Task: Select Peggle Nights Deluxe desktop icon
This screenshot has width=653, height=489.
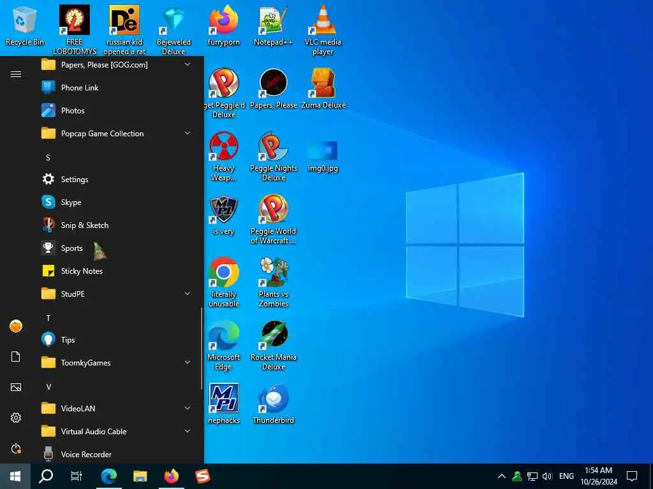Action: click(x=273, y=157)
